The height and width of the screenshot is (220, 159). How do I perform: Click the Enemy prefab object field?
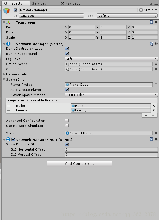coord(111,110)
